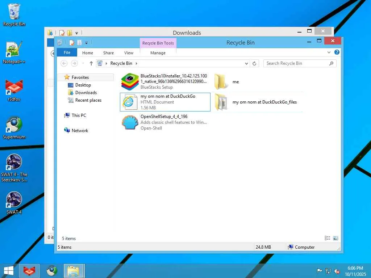Viewport: 371px width, 278px height.
Task: Open Recycle Bin desktop shortcut
Action: 14,14
